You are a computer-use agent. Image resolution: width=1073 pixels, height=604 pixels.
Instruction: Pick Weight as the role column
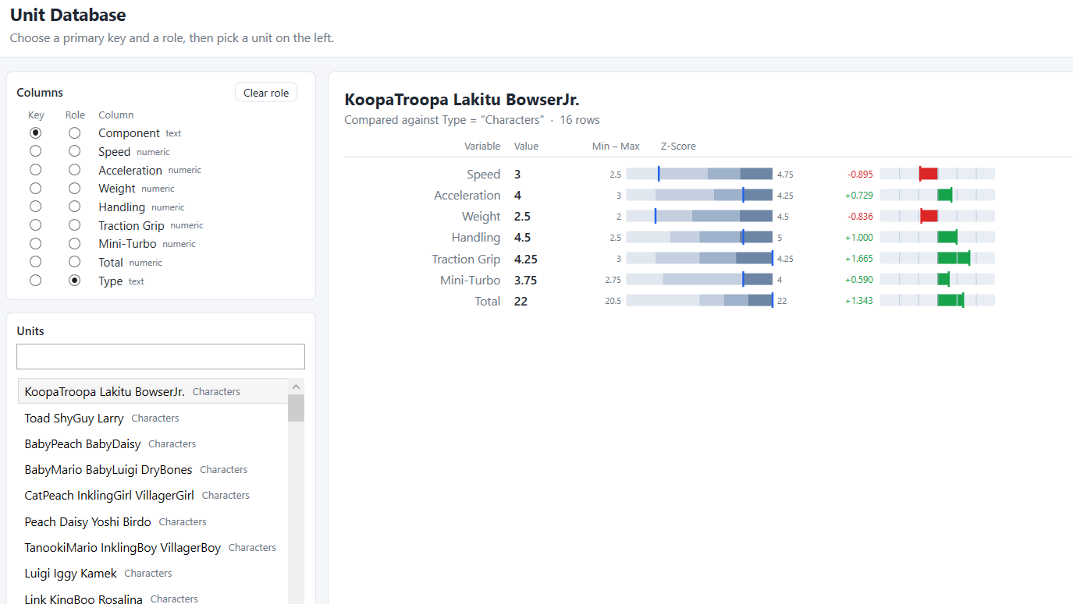pos(74,189)
